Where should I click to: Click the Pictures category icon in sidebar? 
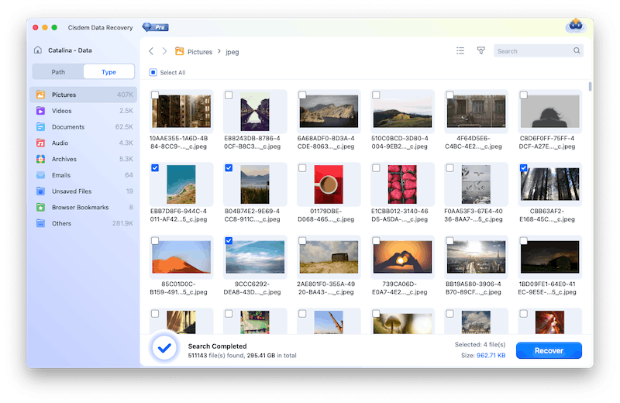(40, 95)
